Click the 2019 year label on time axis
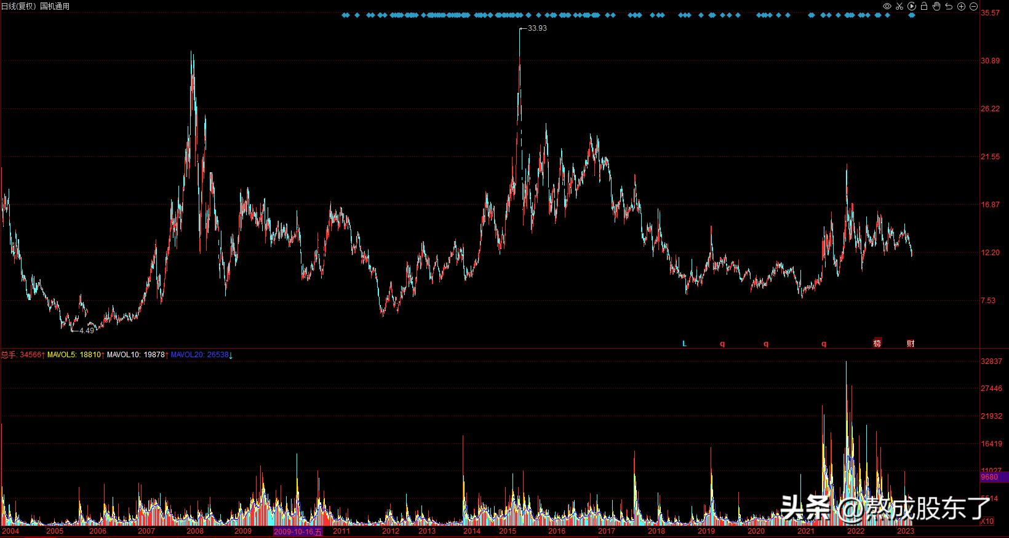This screenshot has height=538, width=1009. pyautogui.click(x=706, y=531)
